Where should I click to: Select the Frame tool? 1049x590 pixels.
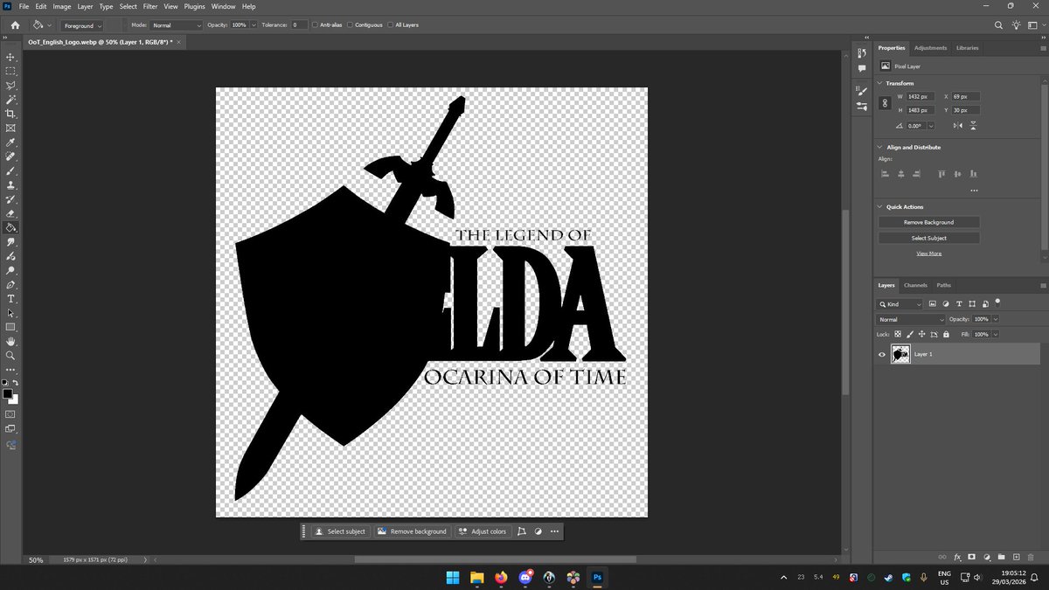tap(10, 128)
